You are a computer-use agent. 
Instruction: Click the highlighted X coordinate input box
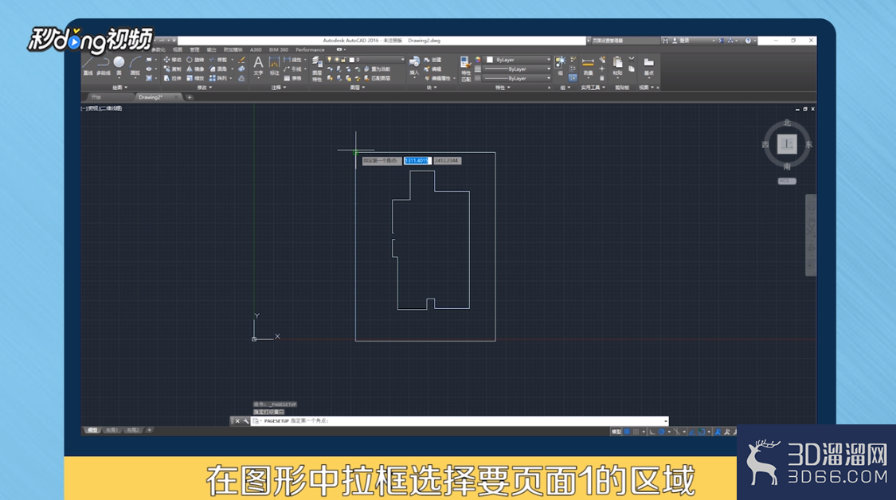(x=417, y=161)
